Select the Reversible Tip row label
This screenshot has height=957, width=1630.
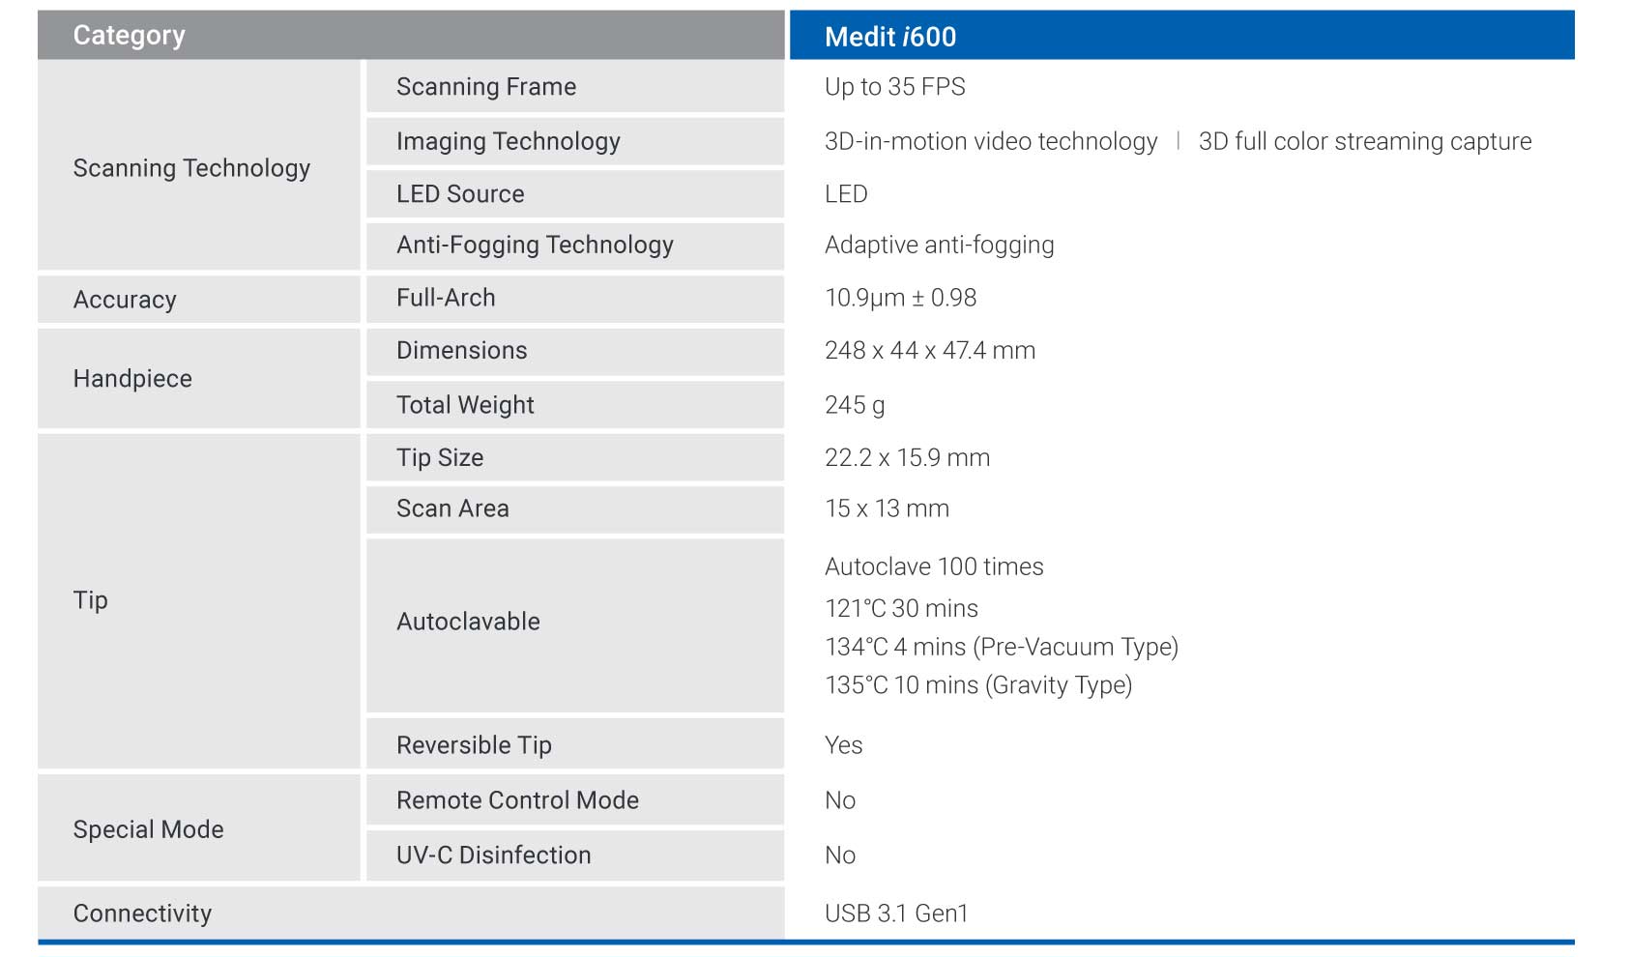pyautogui.click(x=575, y=743)
